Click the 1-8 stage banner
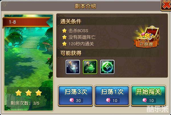The height and width of the screenshot is (115, 171). [26, 22]
